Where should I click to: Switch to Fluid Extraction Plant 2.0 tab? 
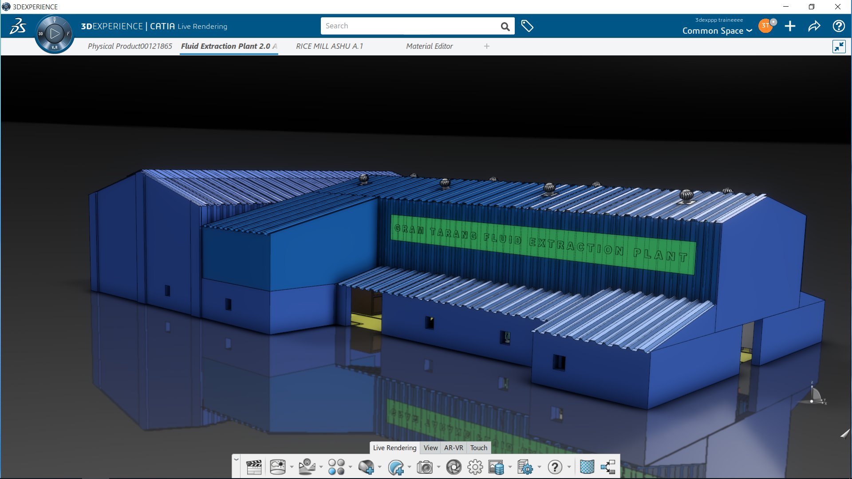point(229,46)
